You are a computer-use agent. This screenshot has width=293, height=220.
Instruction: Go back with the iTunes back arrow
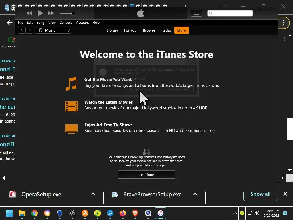click(x=22, y=30)
